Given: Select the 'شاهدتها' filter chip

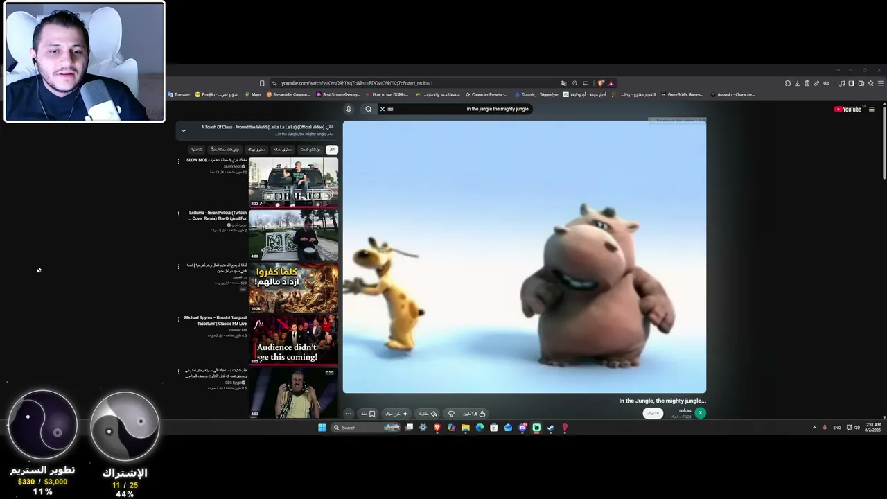Looking at the screenshot, I should coord(197,149).
